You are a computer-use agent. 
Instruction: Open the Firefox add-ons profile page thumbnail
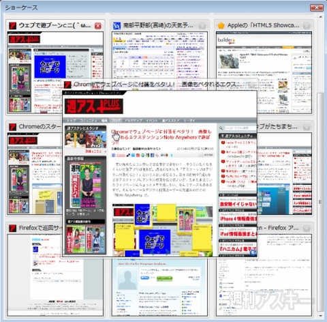159,287
